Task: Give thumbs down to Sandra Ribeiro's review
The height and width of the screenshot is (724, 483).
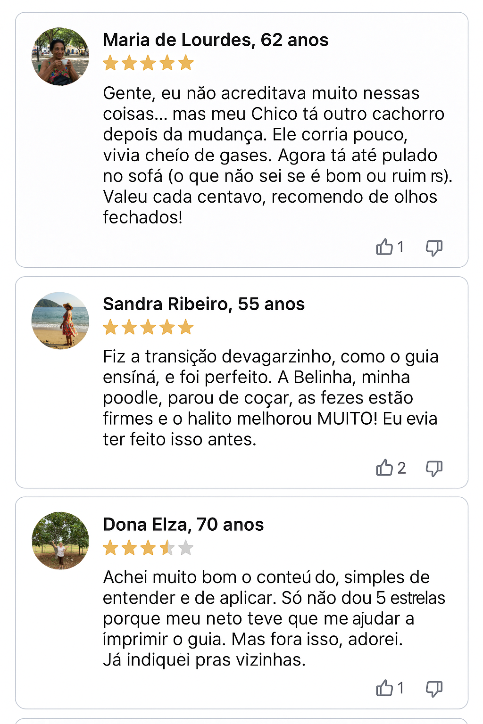Action: 434,469
